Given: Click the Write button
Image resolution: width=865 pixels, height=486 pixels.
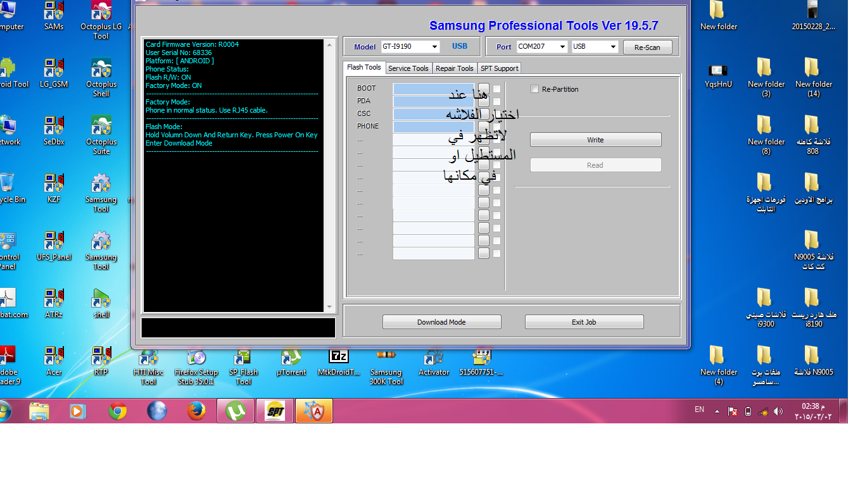Looking at the screenshot, I should [x=595, y=140].
